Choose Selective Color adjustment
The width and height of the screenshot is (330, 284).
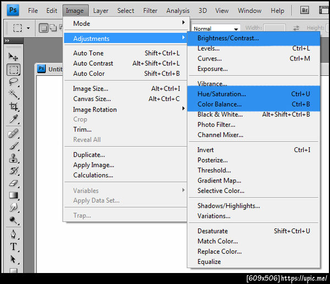pos(254,191)
